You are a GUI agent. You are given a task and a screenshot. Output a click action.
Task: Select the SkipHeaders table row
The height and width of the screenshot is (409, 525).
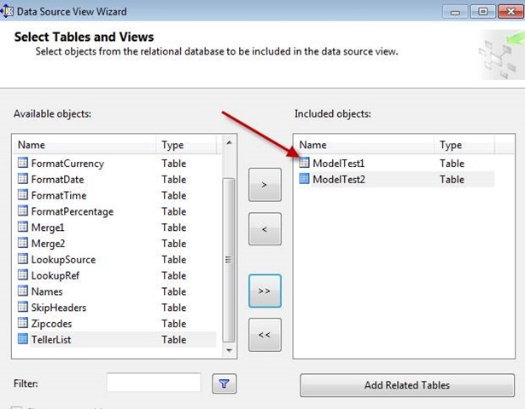click(58, 308)
